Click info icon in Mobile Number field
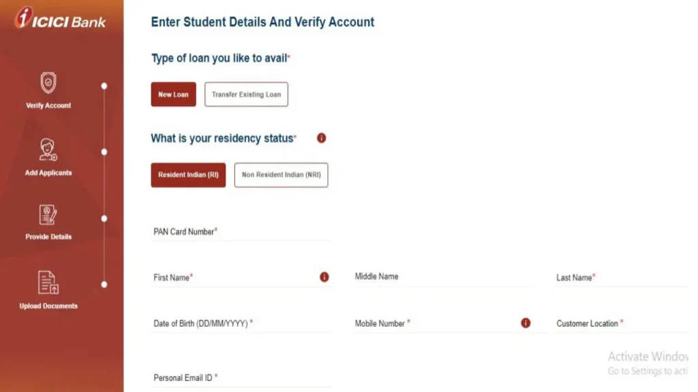 point(526,323)
